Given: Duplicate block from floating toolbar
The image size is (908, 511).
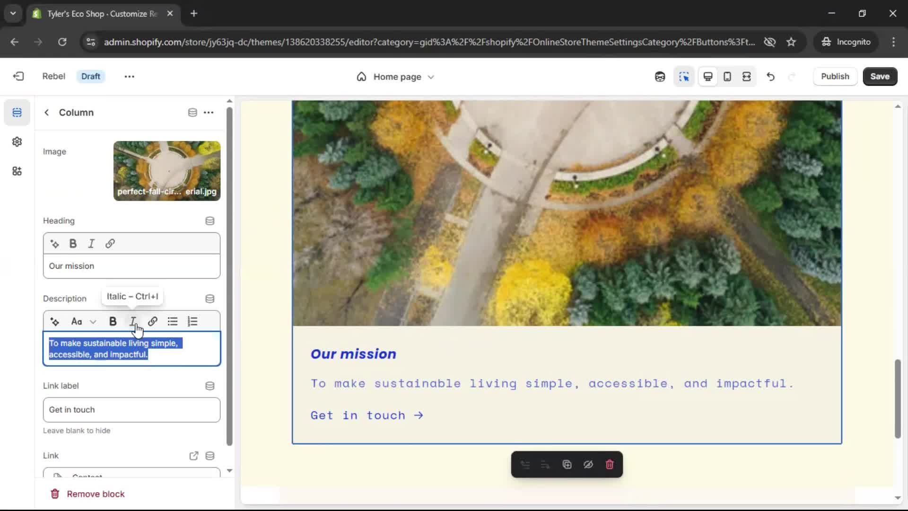Looking at the screenshot, I should [x=567, y=464].
